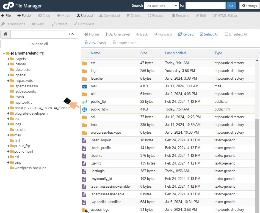Click the Unselect All checkbox
The image size is (260, 213).
[226, 34]
